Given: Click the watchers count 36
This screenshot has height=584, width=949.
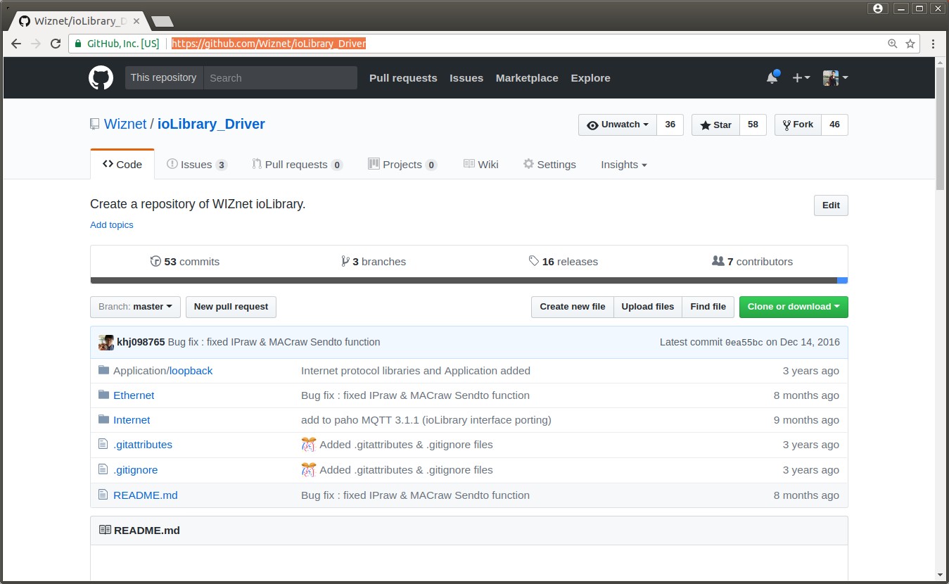Looking at the screenshot, I should 670,125.
